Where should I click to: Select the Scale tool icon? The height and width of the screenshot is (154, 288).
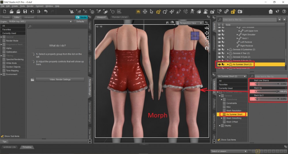179,12
